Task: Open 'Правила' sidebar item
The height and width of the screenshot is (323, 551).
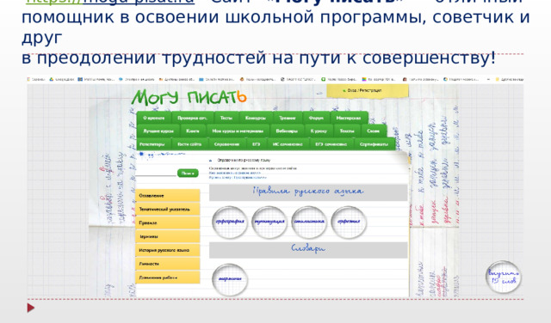Action: tap(167, 223)
